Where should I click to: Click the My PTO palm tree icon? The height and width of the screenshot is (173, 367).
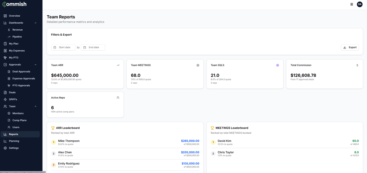click(5, 58)
